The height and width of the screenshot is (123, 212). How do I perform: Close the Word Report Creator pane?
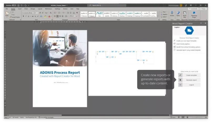205,23
